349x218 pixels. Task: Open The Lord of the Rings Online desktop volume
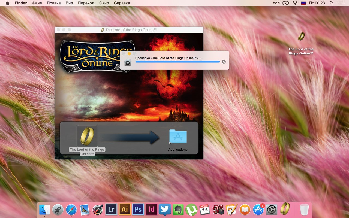tap(301, 36)
